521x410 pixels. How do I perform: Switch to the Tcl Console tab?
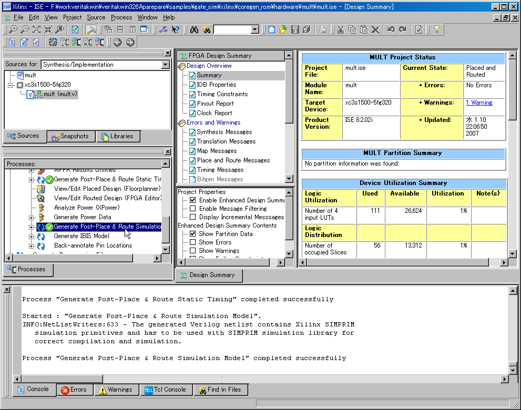[x=166, y=389]
